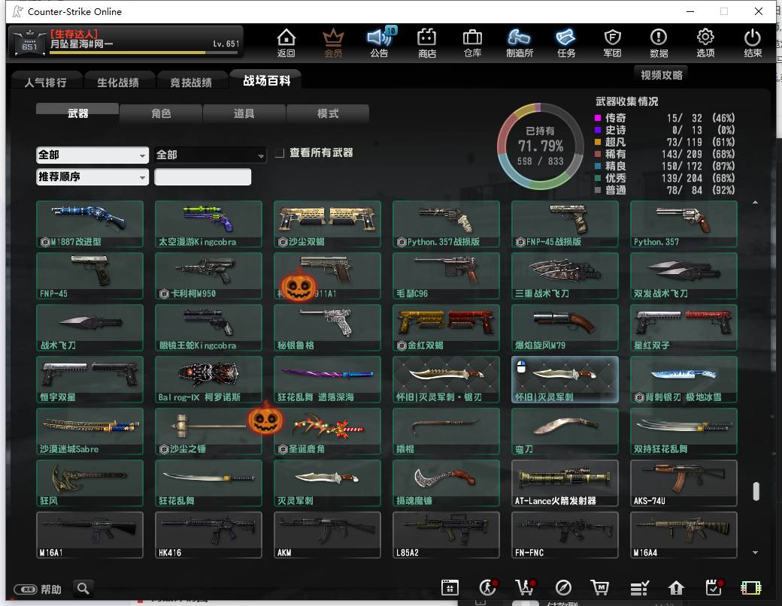
Task: Click the 结束 power icon
Action: coord(753,42)
